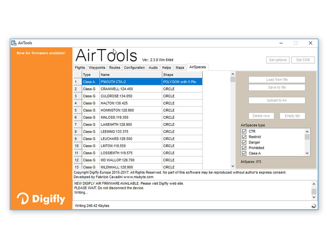This screenshot has width=328, height=246.
Task: Click the Set COM button
Action: (303, 60)
